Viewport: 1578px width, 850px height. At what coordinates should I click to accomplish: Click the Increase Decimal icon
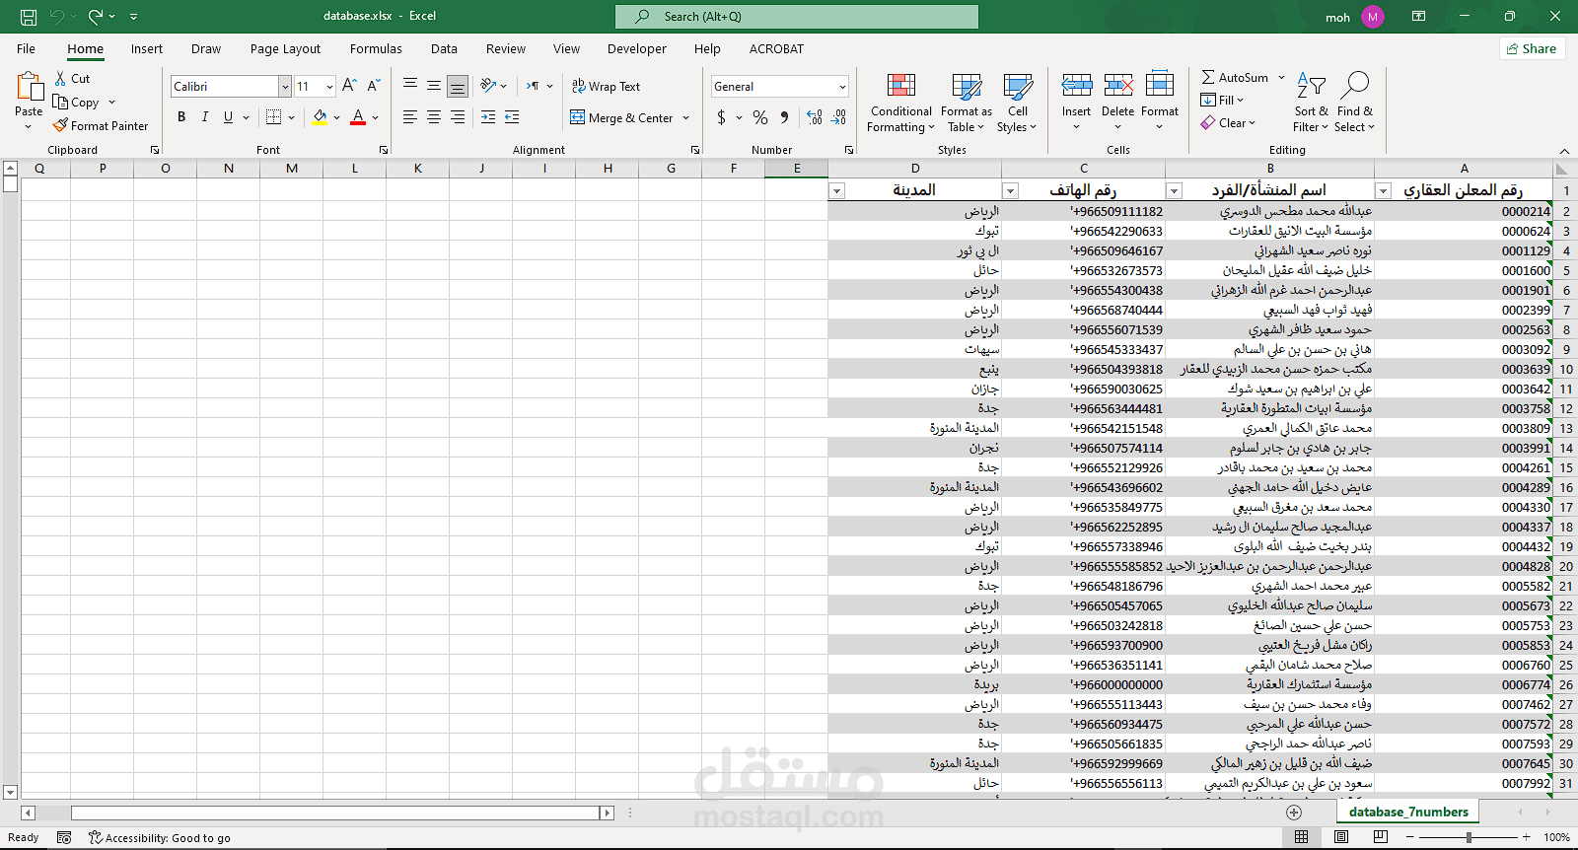pyautogui.click(x=815, y=117)
